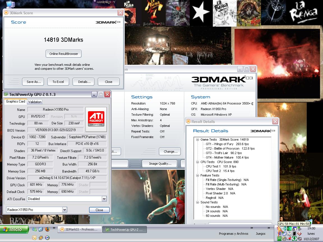This screenshot has height=242, width=323.
Task: Click the Online ResultBrowser button
Action: [64, 54]
